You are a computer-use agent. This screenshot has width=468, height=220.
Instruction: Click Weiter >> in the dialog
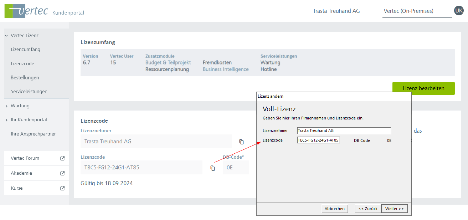pyautogui.click(x=394, y=209)
